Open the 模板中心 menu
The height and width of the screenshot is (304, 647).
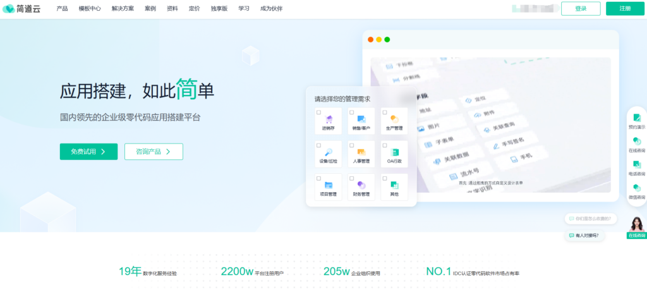coord(90,9)
